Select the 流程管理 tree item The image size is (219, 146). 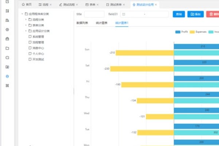pos(38,42)
